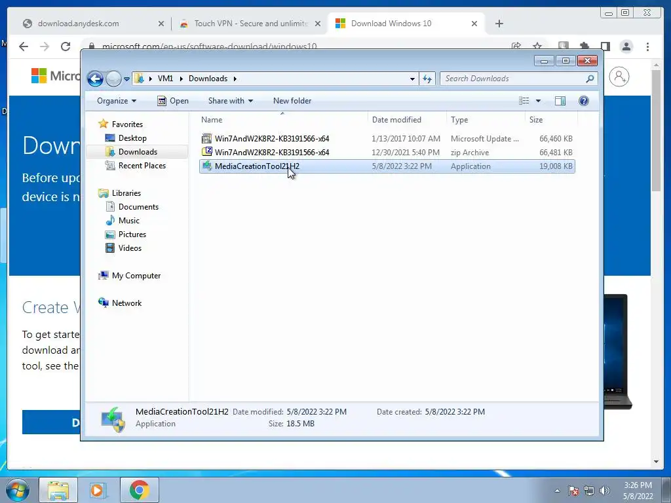Image resolution: width=671 pixels, height=503 pixels.
Task: Sort files by the Name column header
Action: tap(282, 120)
